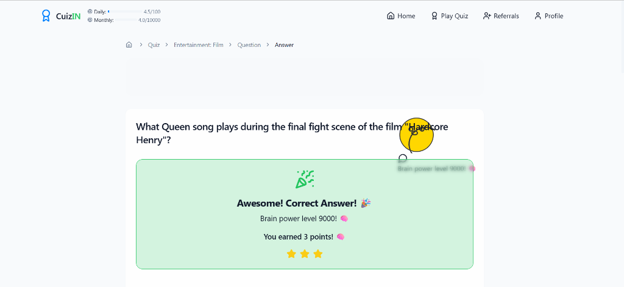Click the target icon beside Monthly

[90, 20]
